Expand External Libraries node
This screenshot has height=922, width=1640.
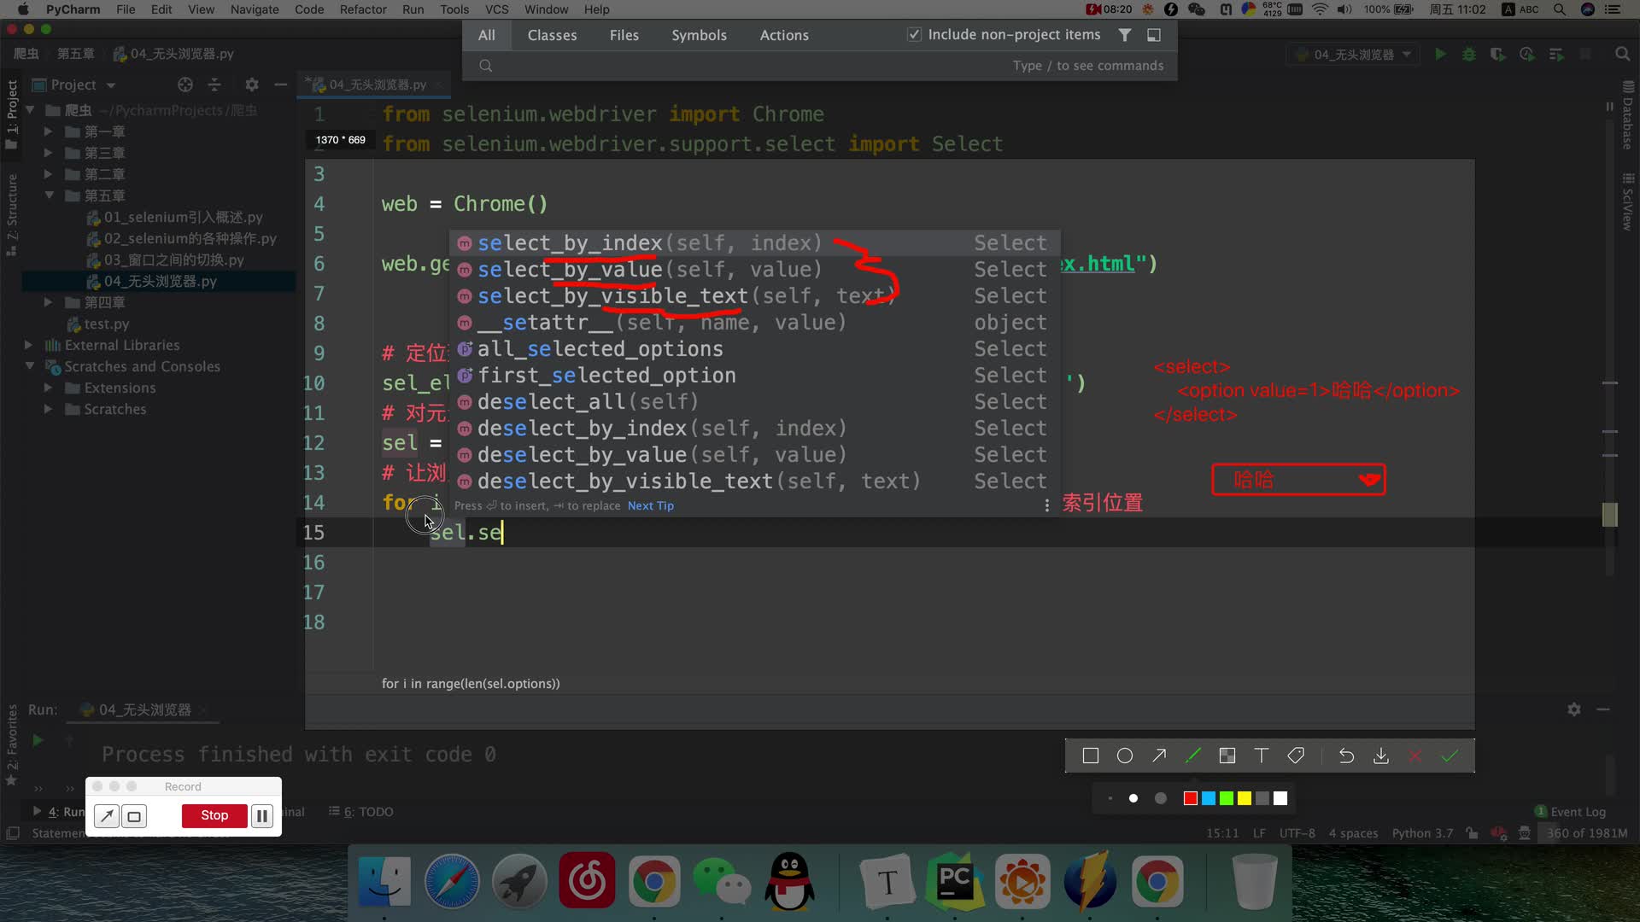click(28, 345)
